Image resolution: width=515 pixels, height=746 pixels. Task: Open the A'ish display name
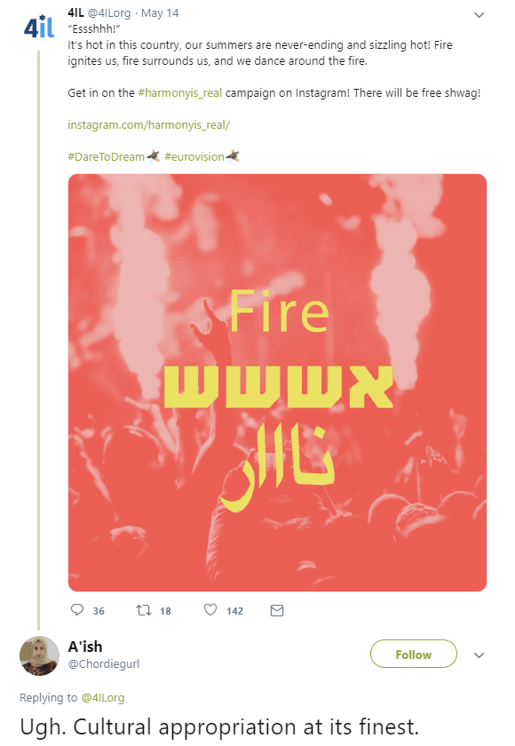click(x=85, y=647)
